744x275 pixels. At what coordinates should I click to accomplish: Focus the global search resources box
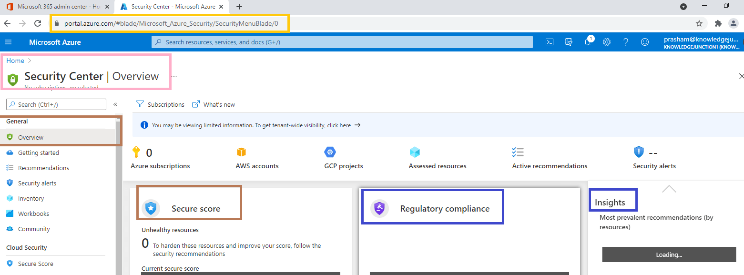(x=342, y=42)
